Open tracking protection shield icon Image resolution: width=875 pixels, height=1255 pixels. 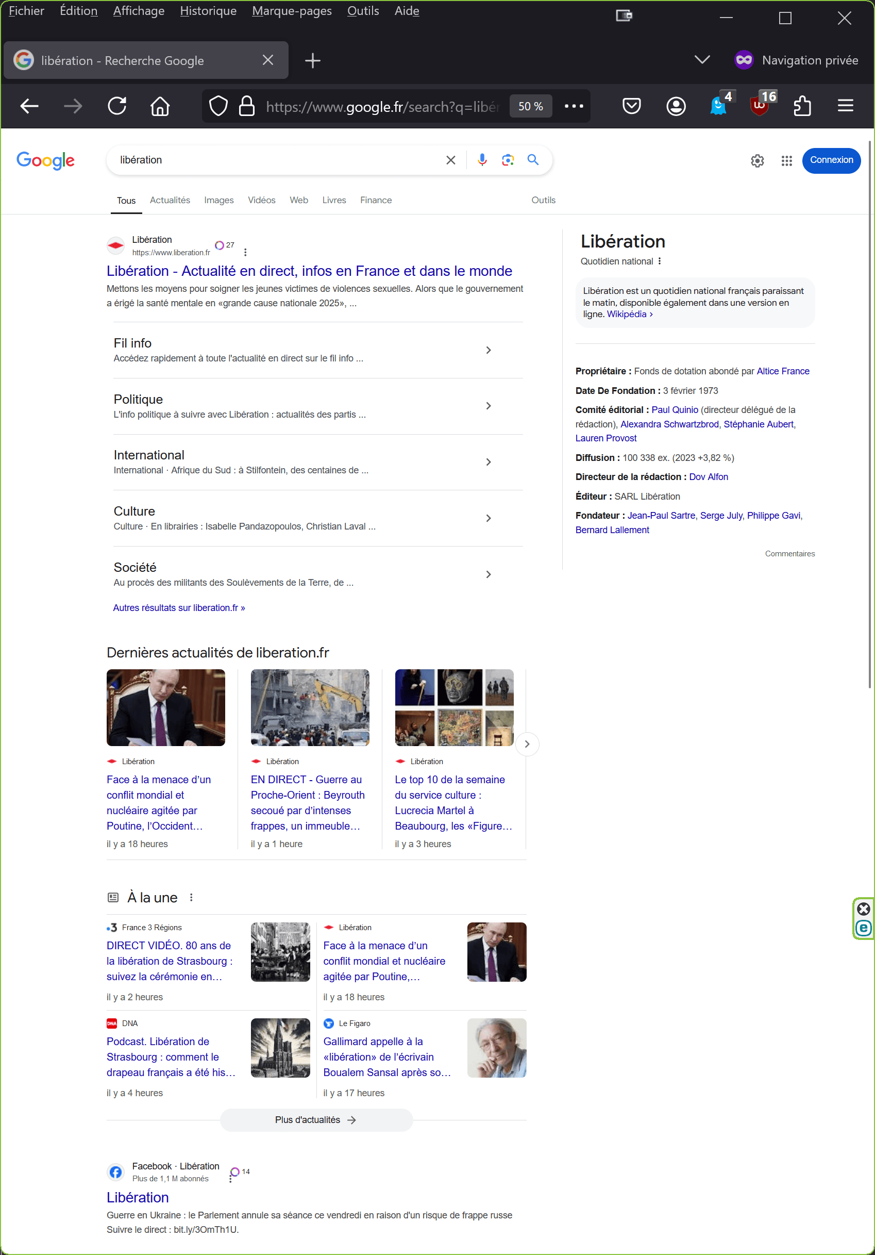point(218,106)
